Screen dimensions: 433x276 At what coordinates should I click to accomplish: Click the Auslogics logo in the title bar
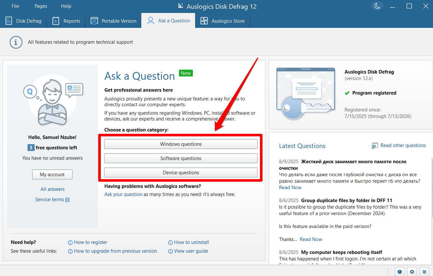click(x=181, y=6)
